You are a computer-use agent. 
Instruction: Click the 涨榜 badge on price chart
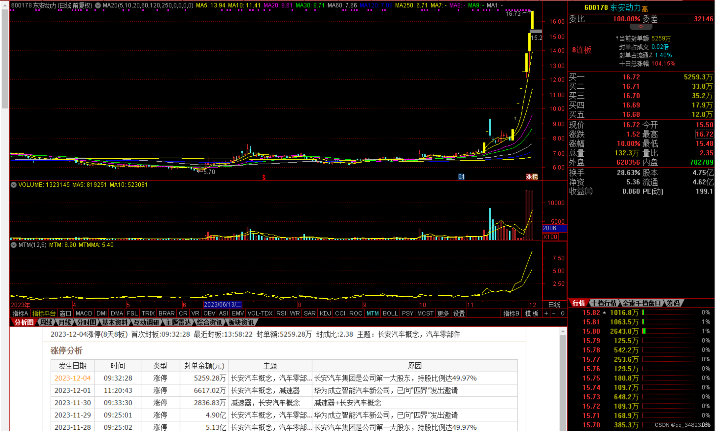point(531,177)
